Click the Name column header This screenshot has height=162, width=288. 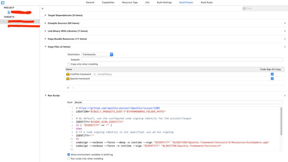[x=69, y=69]
